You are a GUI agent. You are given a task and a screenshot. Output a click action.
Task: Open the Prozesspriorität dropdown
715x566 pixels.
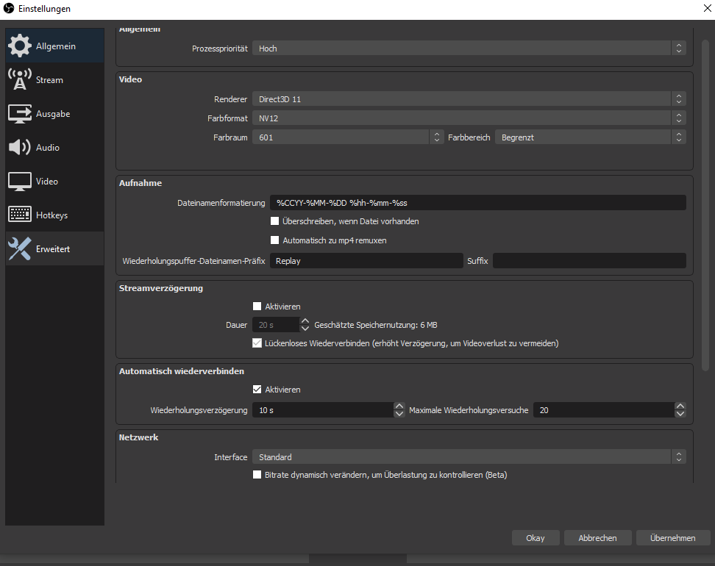[x=469, y=49]
